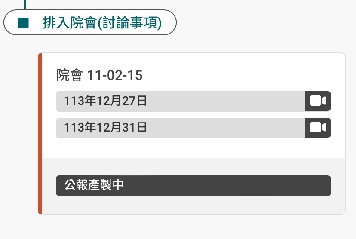Select the 排入院會(討論事項) stage pill
Screen dimensions: 356x239
(x=90, y=22)
